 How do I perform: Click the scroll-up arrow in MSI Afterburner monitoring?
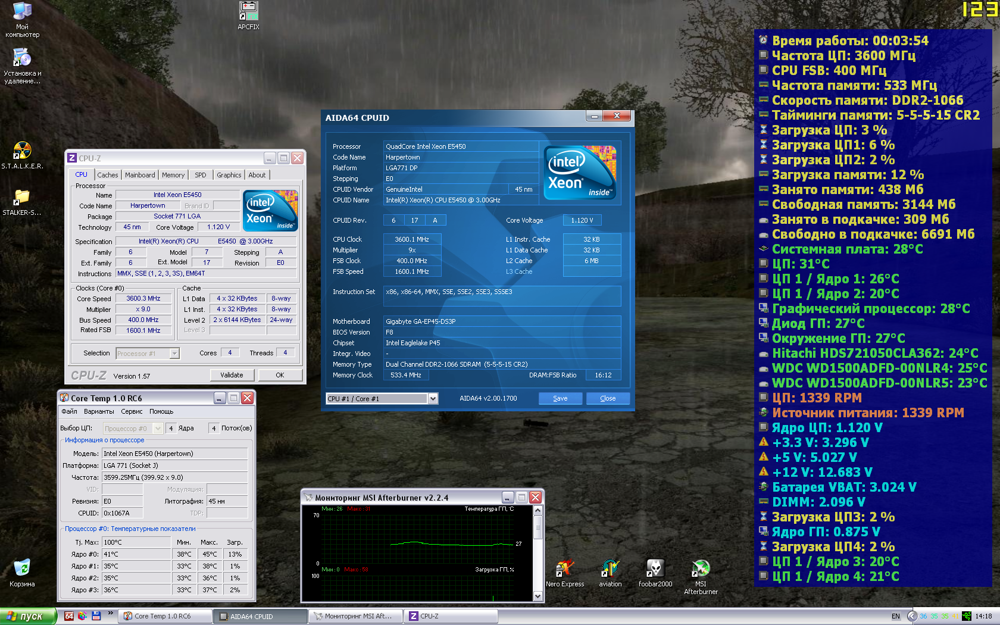click(x=537, y=511)
